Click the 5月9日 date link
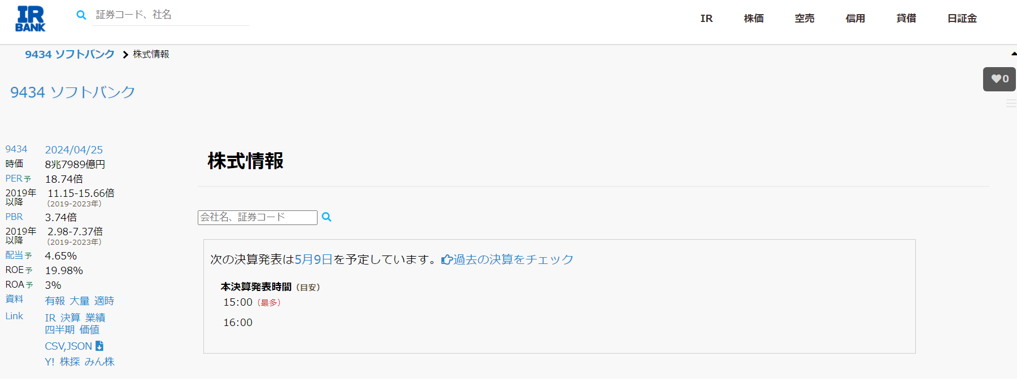 click(314, 259)
